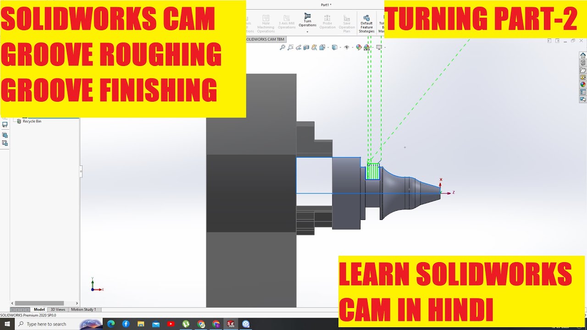Click the Zoom to Fit icon

click(x=282, y=47)
